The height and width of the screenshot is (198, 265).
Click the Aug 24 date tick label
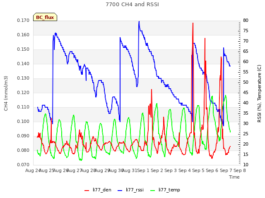coord(33,170)
